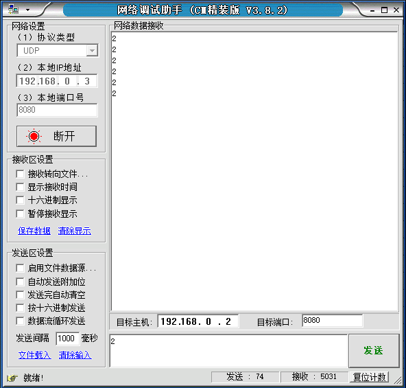Check 暂停接收显示 option
406x388 pixels.
(20, 214)
